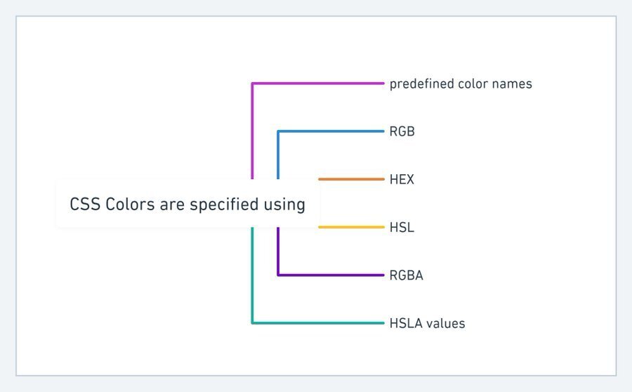Pick the "HSLA values" node
The image size is (632, 392).
427,323
